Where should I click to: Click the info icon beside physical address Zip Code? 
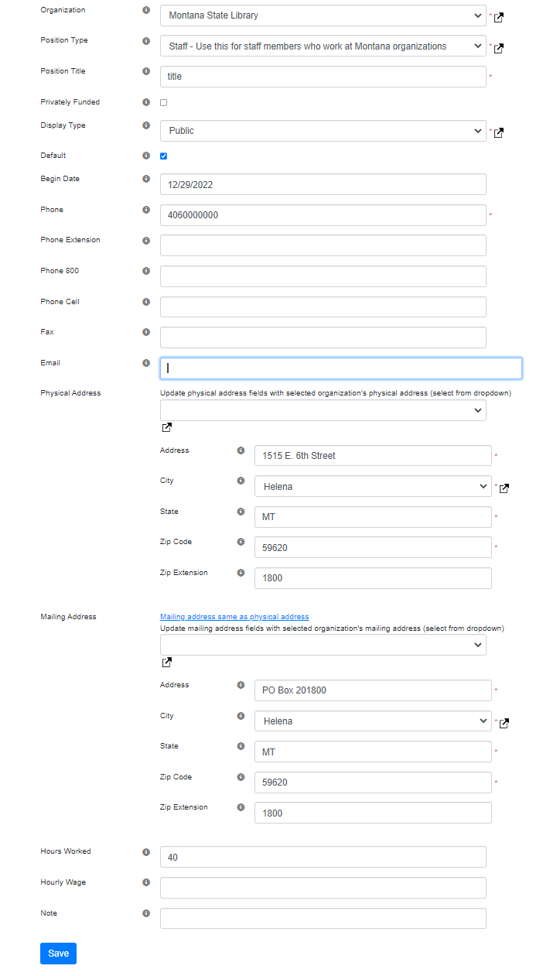(x=241, y=542)
